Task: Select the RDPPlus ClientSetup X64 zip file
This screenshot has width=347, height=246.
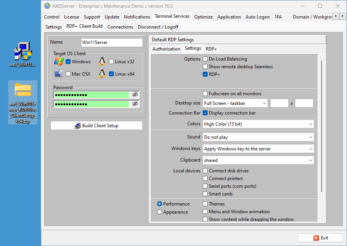Action: click(x=22, y=90)
